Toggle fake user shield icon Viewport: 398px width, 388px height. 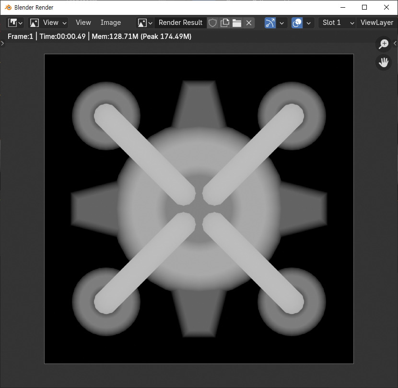pyautogui.click(x=212, y=23)
